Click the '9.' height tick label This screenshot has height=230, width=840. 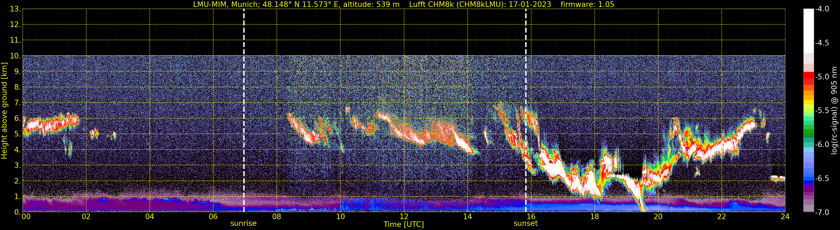pos(18,72)
